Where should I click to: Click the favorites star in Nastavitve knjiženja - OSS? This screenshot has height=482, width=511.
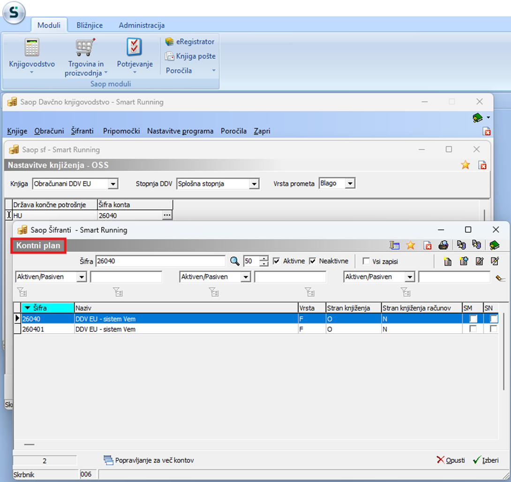tap(466, 165)
